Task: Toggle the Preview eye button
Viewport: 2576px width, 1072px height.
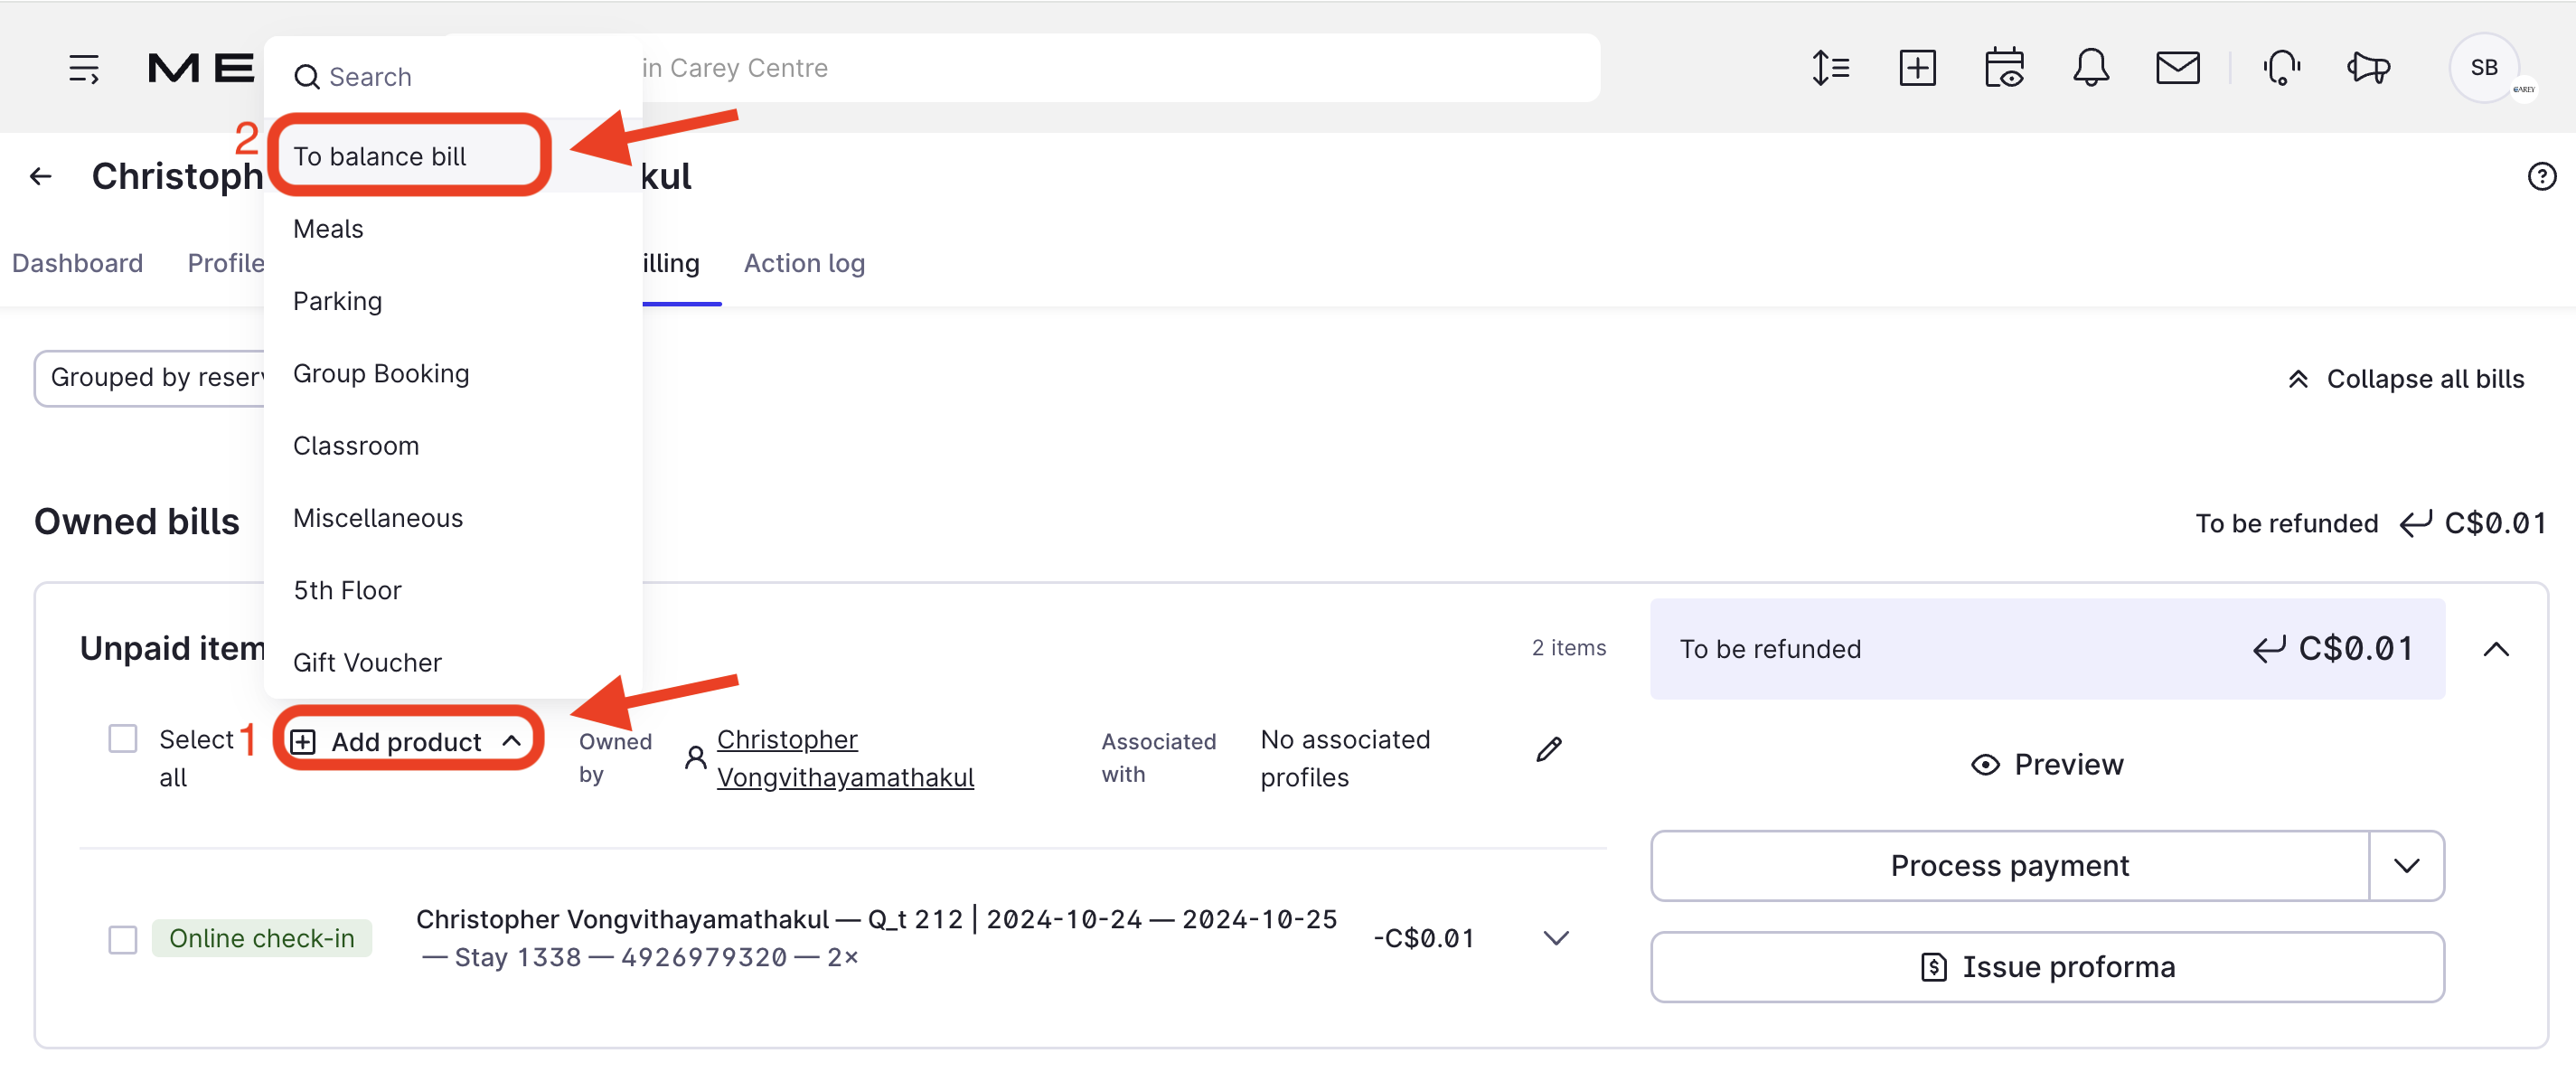Action: point(2047,765)
